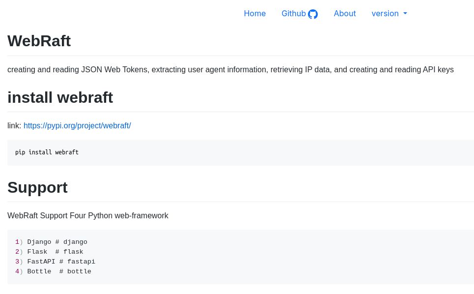Image resolution: width=474 pixels, height=294 pixels.
Task: Click the Support section heading
Action: 37,187
